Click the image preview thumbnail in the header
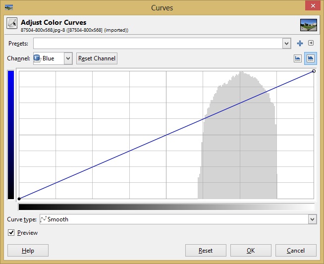324x264 pixels. (x=308, y=25)
